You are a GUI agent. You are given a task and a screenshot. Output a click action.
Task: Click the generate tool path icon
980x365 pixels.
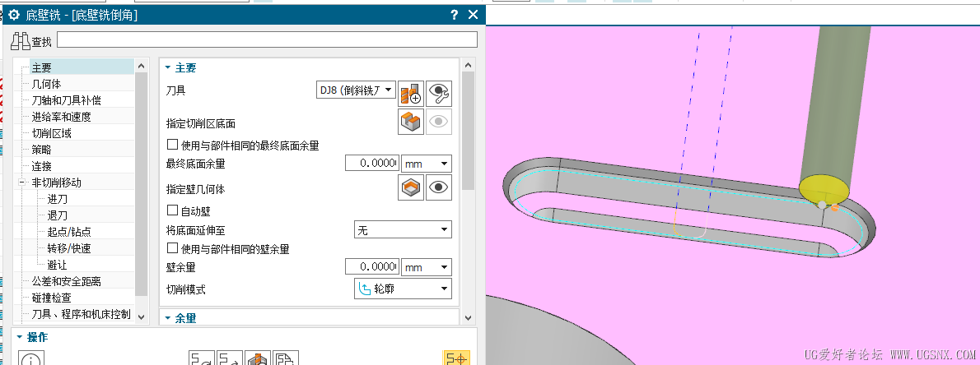pos(202,358)
